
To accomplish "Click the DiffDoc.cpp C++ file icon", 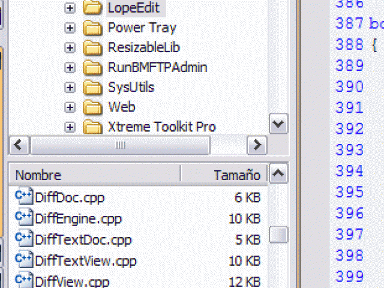I will tap(24, 196).
